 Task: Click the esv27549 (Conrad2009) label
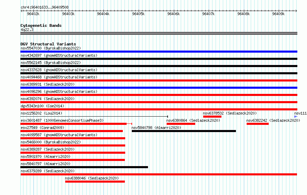42,128
